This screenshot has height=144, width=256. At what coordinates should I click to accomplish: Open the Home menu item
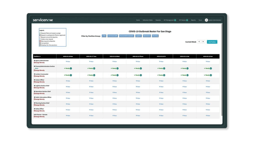click(x=138, y=20)
